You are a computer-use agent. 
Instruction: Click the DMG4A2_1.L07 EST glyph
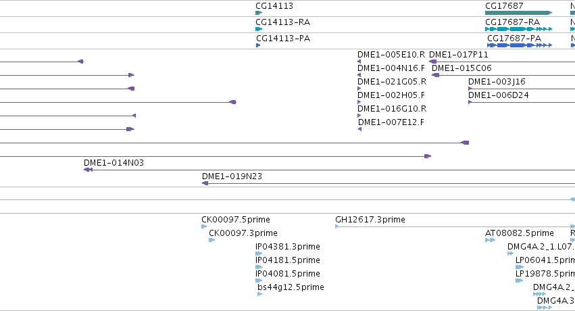510,254
